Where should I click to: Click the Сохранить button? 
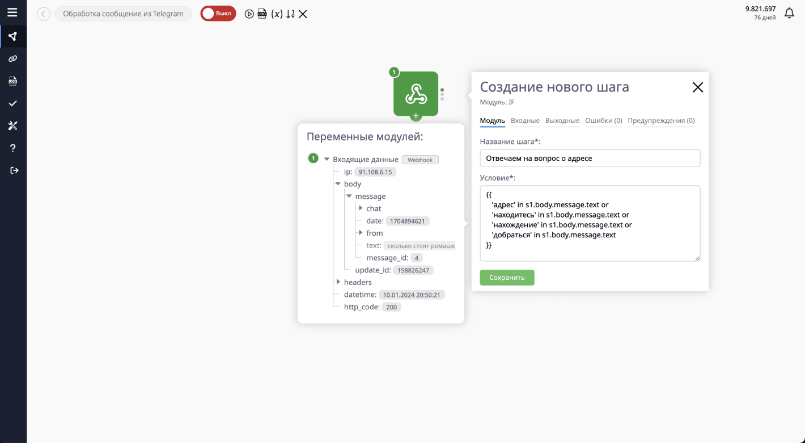pos(506,277)
